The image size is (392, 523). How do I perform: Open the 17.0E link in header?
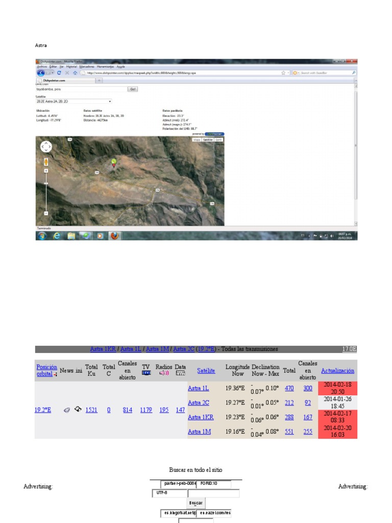click(349, 349)
